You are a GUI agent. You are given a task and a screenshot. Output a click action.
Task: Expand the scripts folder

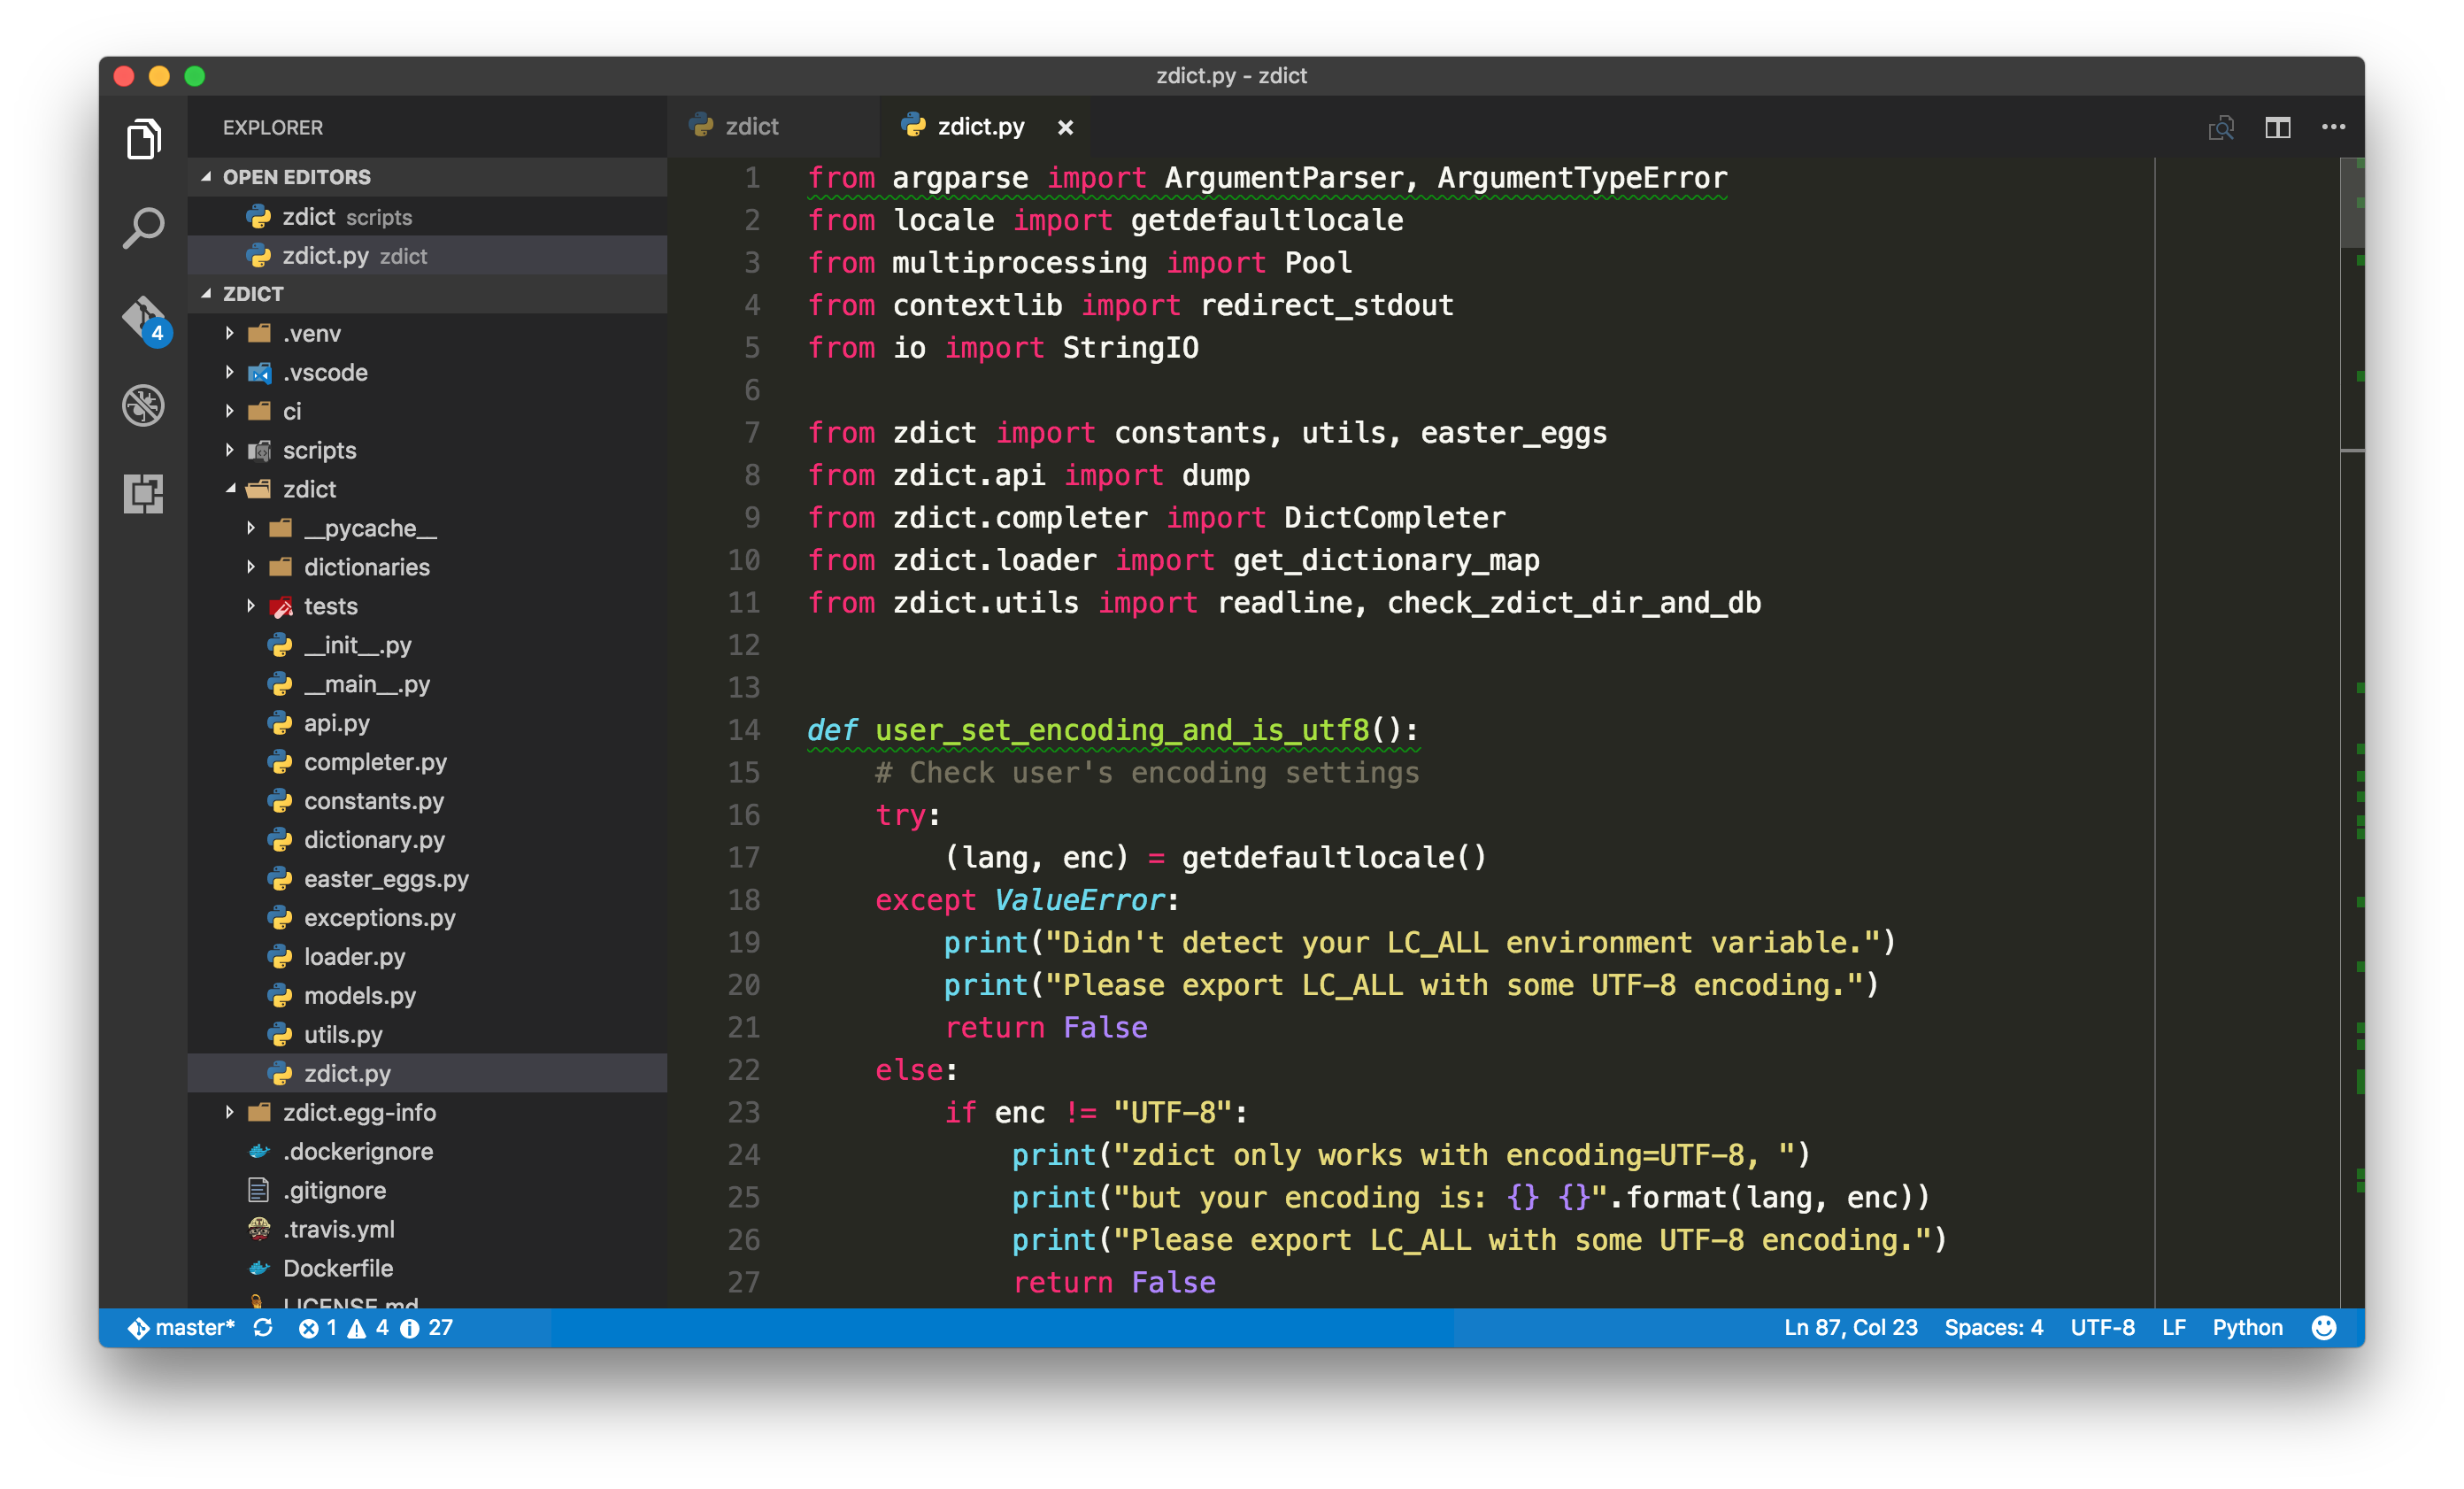coord(318,451)
